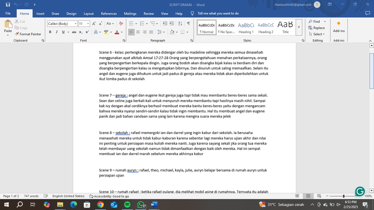This screenshot has width=374, height=210.
Task: Apply the Title style
Action: pyautogui.click(x=286, y=27)
